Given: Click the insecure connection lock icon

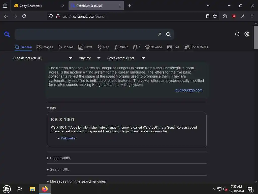Looking at the screenshot, I should click(58, 16).
